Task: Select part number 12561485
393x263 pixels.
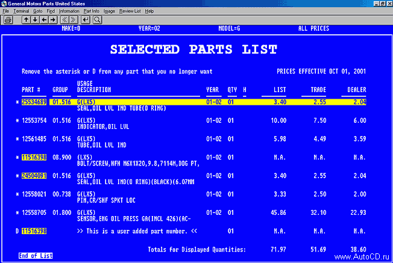Action: click(34, 139)
